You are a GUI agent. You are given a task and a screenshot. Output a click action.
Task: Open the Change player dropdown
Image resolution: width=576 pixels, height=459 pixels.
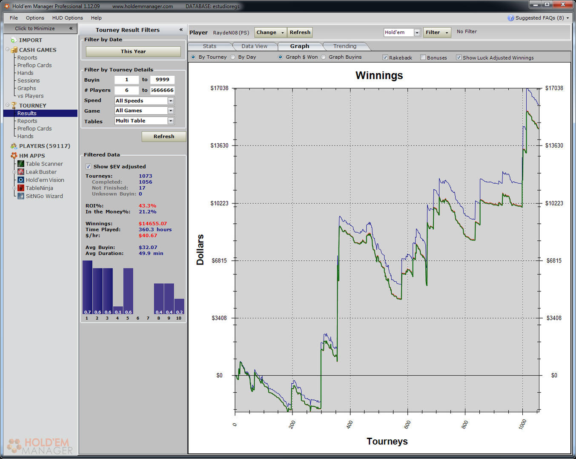coord(270,32)
